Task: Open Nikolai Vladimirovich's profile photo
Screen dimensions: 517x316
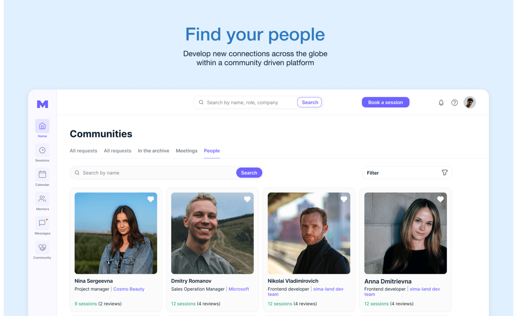Action: (x=309, y=233)
